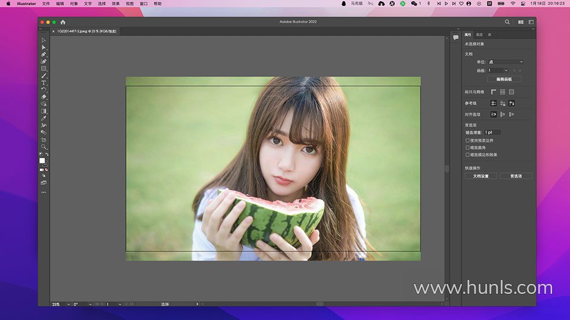
Task: Select the Pen tool
Action: coord(43,55)
